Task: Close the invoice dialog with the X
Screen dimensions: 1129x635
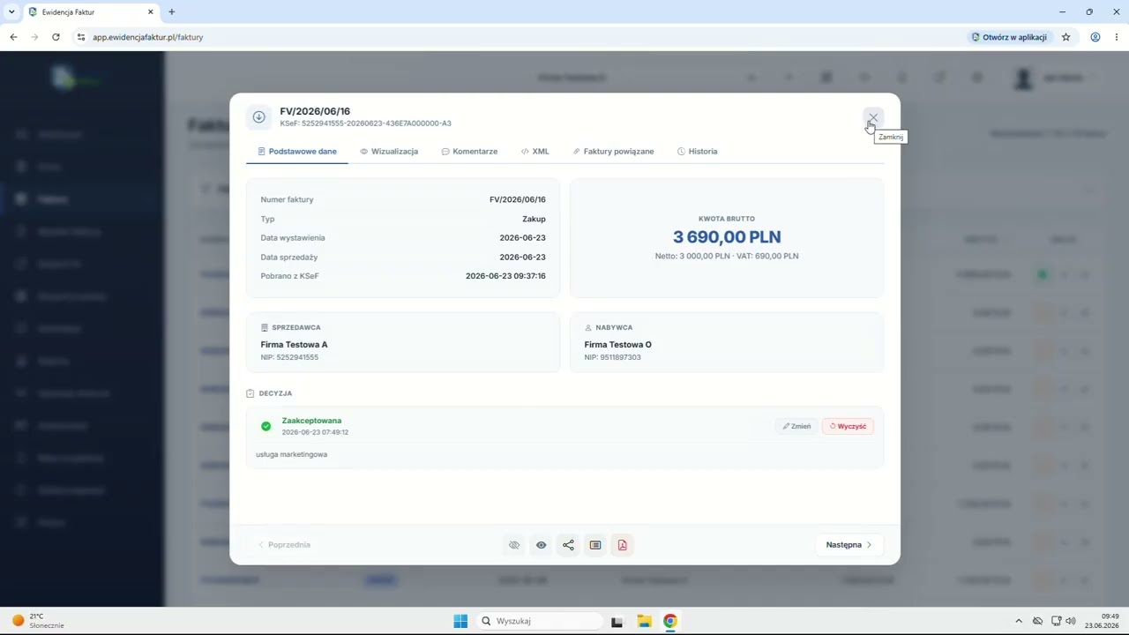Action: click(x=872, y=117)
